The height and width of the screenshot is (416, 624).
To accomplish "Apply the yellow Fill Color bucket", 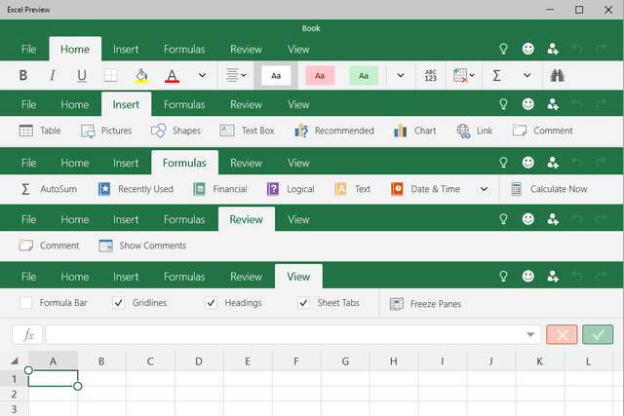I will [x=141, y=75].
